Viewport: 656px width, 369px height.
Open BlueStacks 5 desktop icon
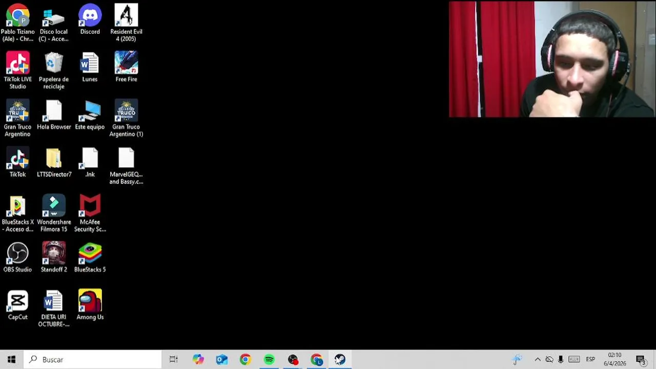pos(90,258)
